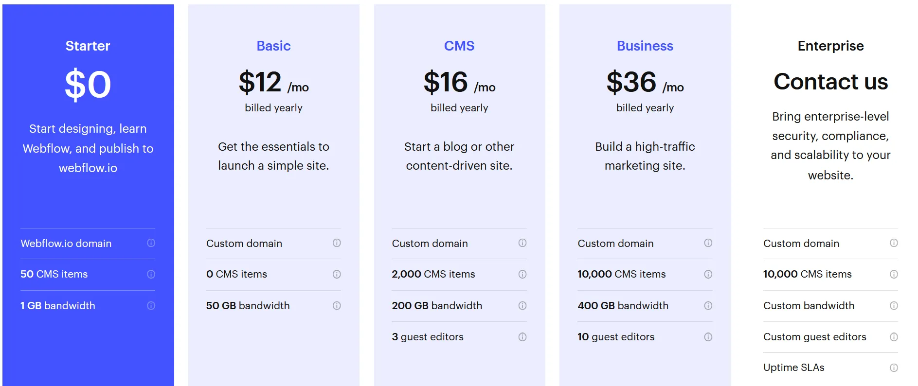Click info icon for Enterprise Custom domain
The image size is (918, 386).
click(894, 243)
